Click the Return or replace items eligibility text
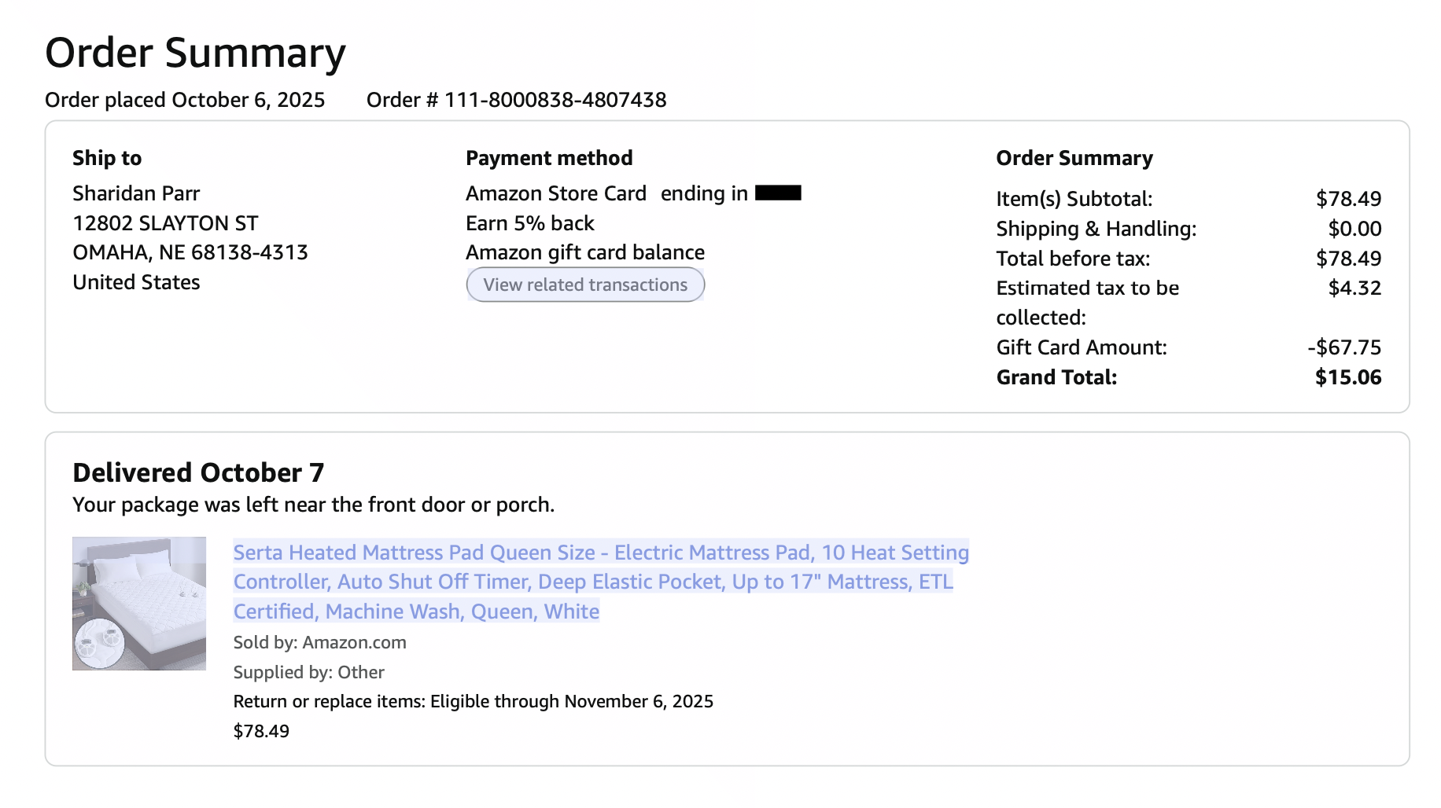Image resolution: width=1441 pixels, height=808 pixels. click(474, 701)
